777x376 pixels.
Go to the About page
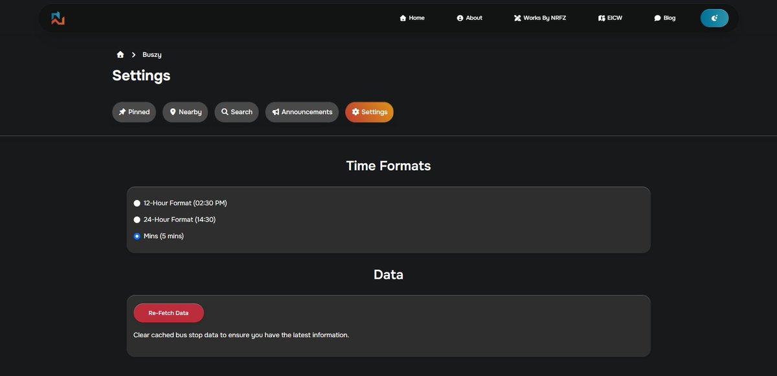pos(469,18)
